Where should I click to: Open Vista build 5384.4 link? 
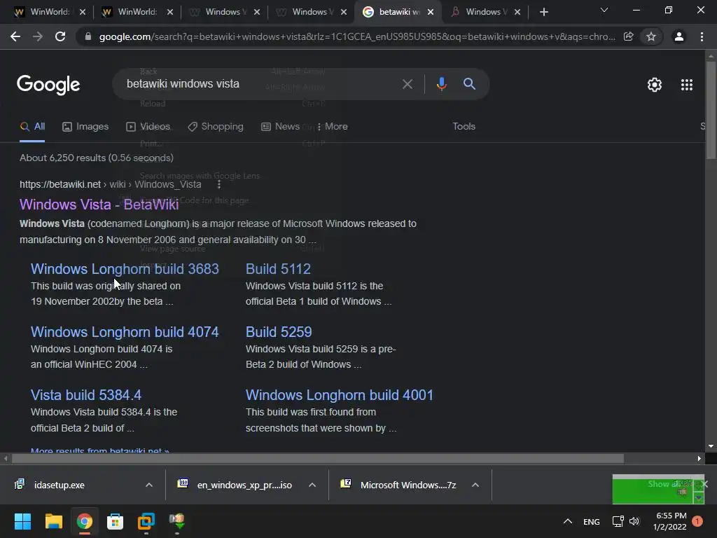[x=86, y=395]
